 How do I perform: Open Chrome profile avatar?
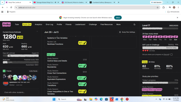pos(174,8)
